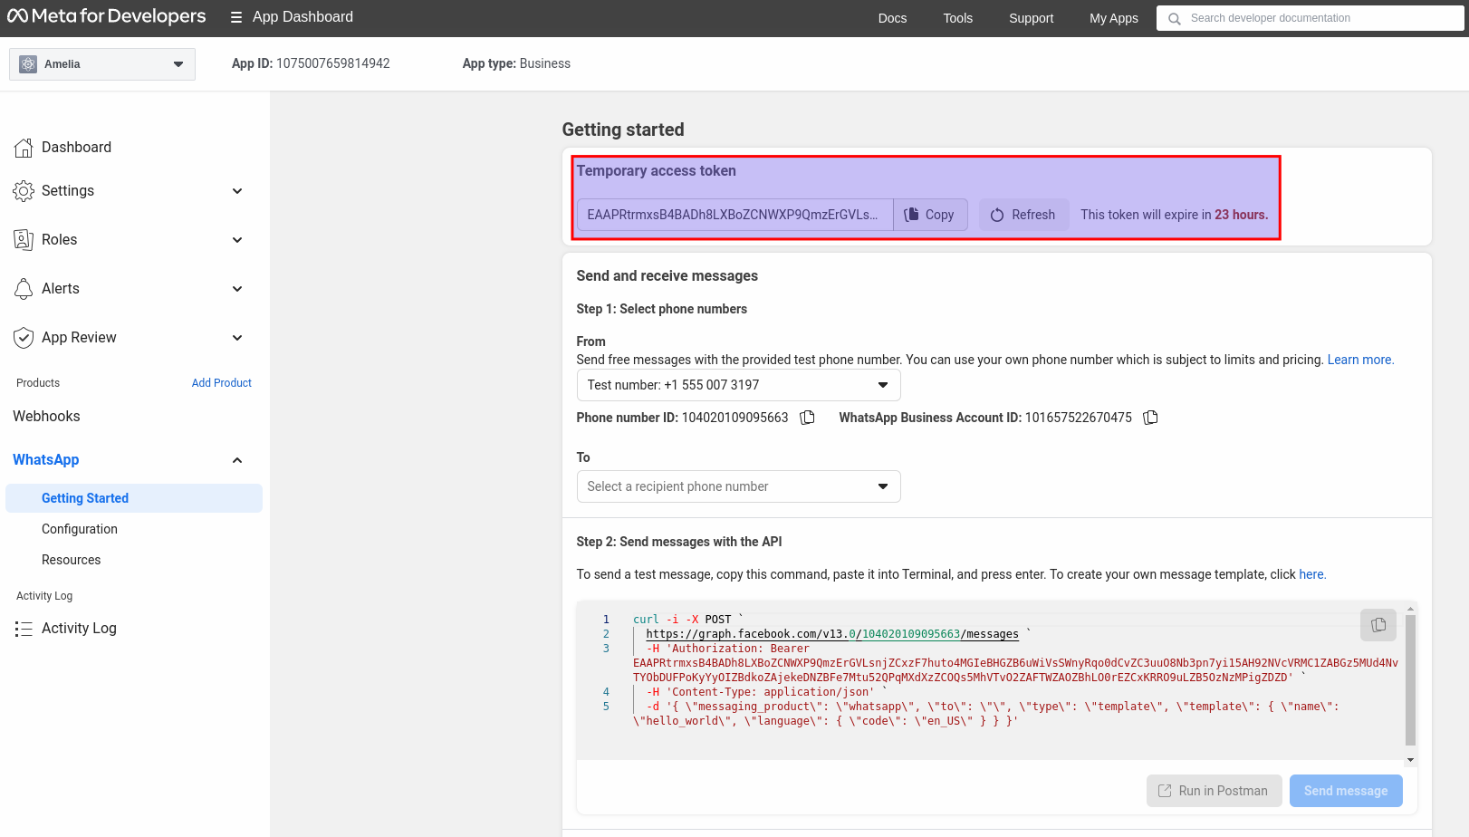Expand the App Review sidebar section
The image size is (1469, 837).
(237, 338)
